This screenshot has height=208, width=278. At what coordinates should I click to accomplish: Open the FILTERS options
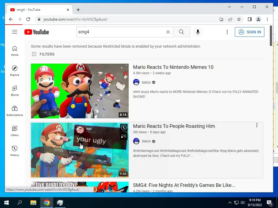[43, 54]
